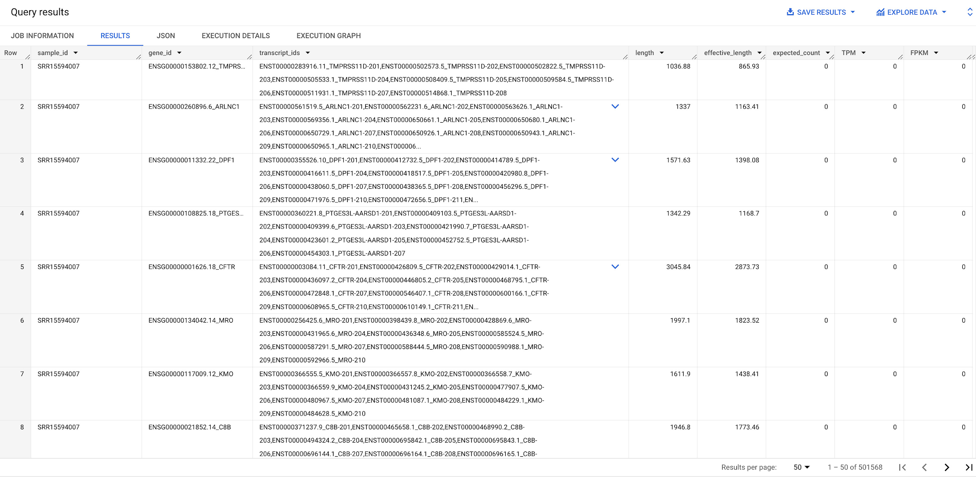The width and height of the screenshot is (976, 478).
Task: Jump to the last page of results
Action: coord(969,467)
